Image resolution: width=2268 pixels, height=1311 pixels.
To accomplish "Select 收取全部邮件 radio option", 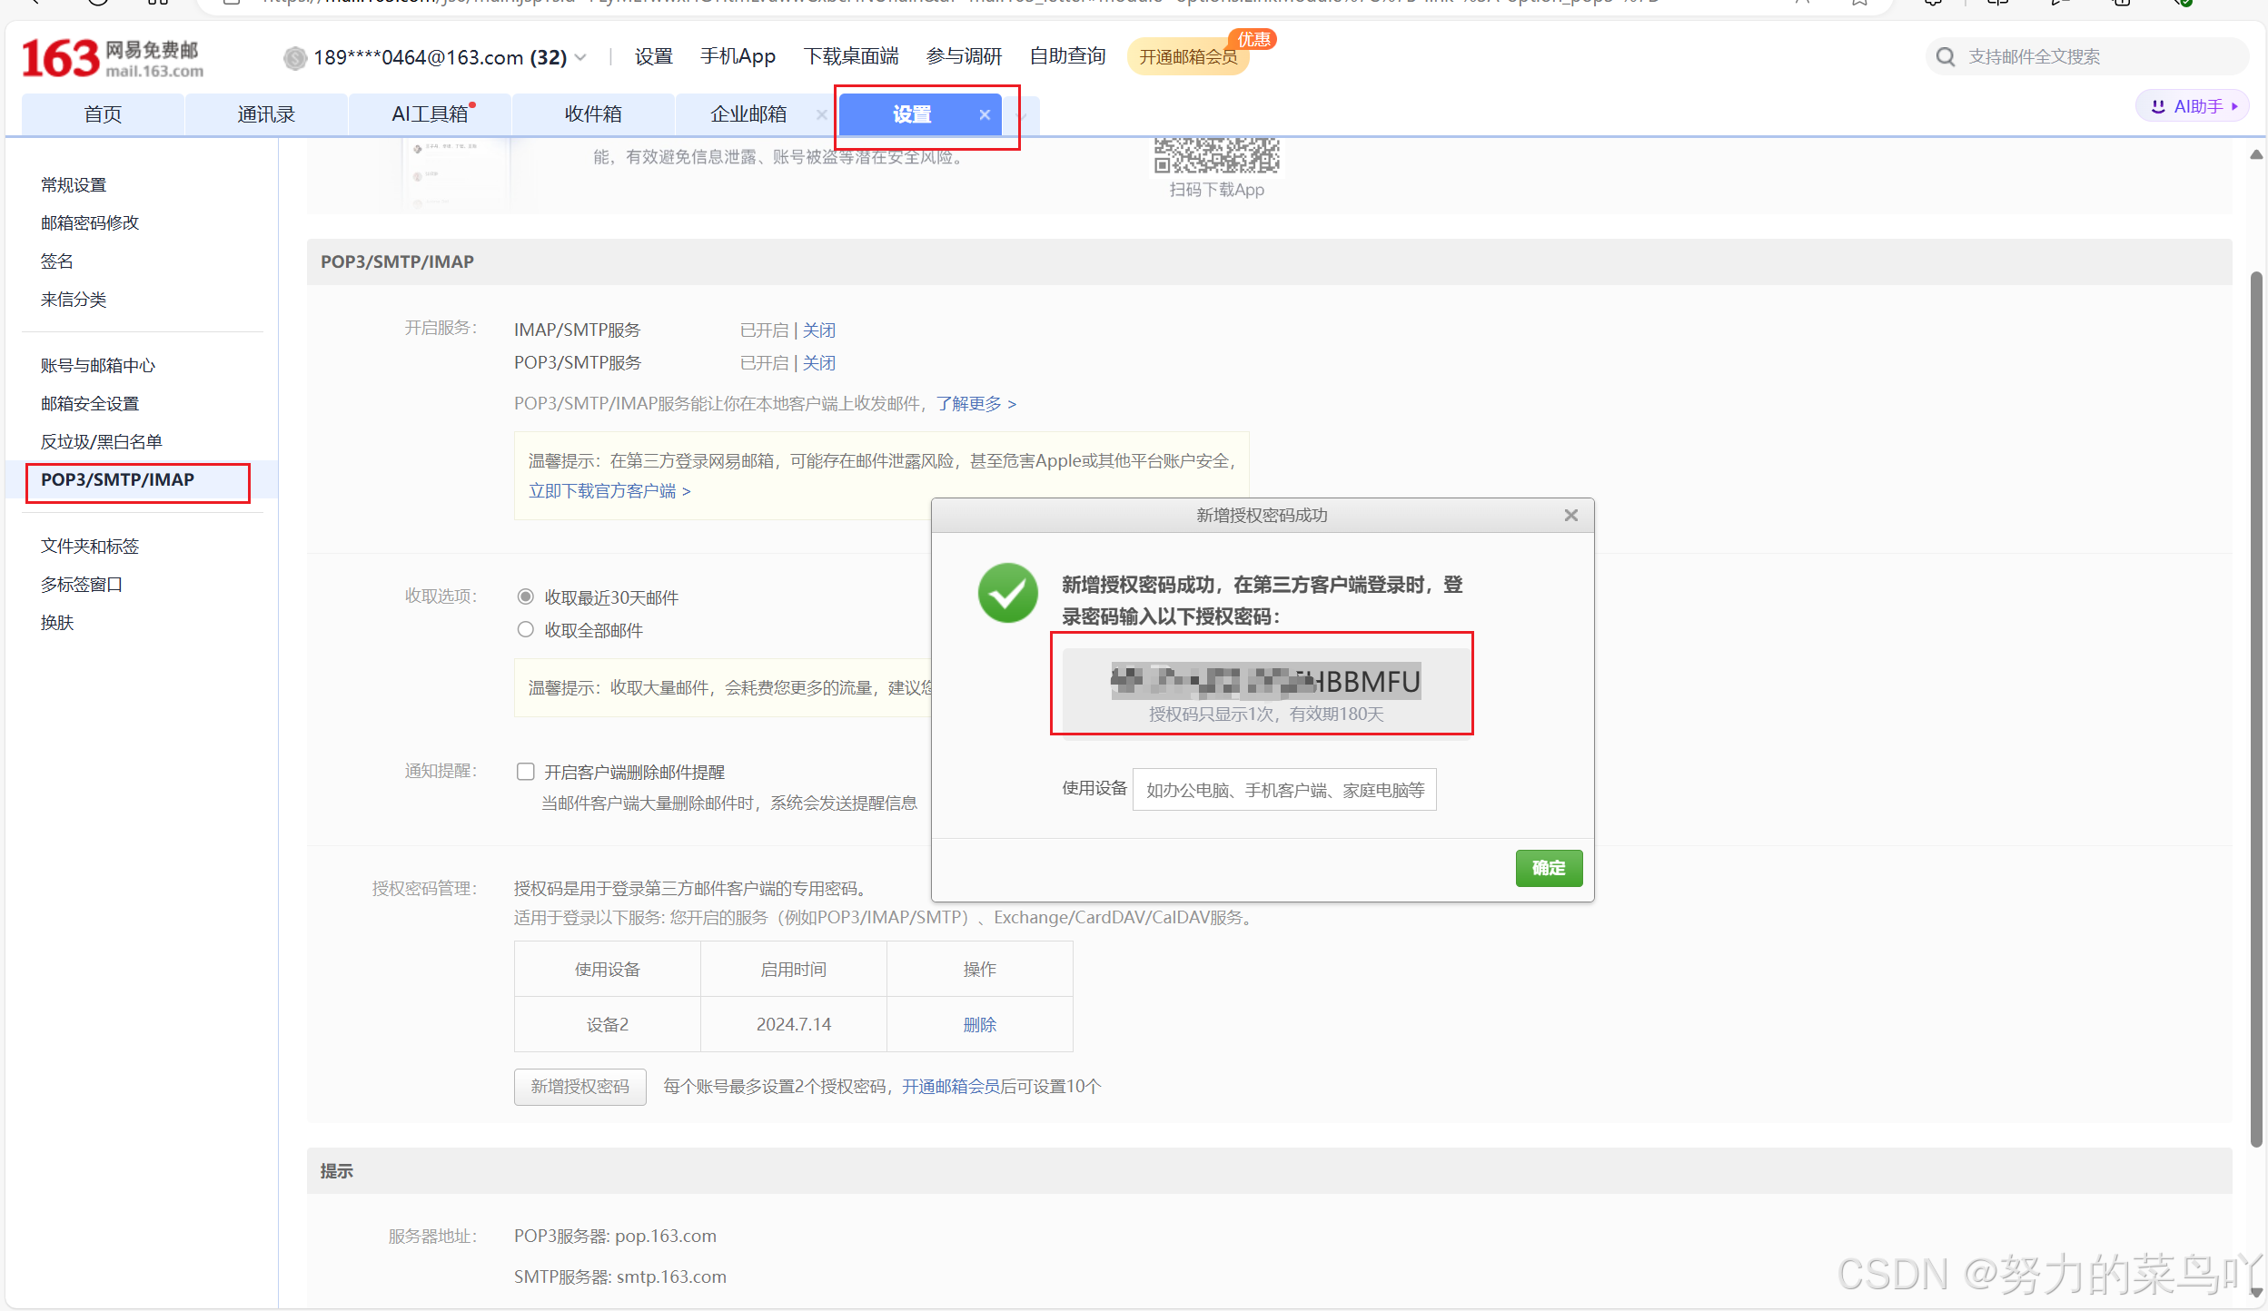I will pos(525,630).
